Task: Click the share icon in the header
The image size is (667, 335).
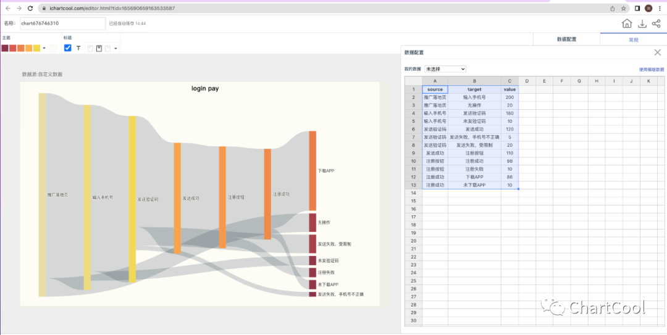Action: pyautogui.click(x=656, y=23)
